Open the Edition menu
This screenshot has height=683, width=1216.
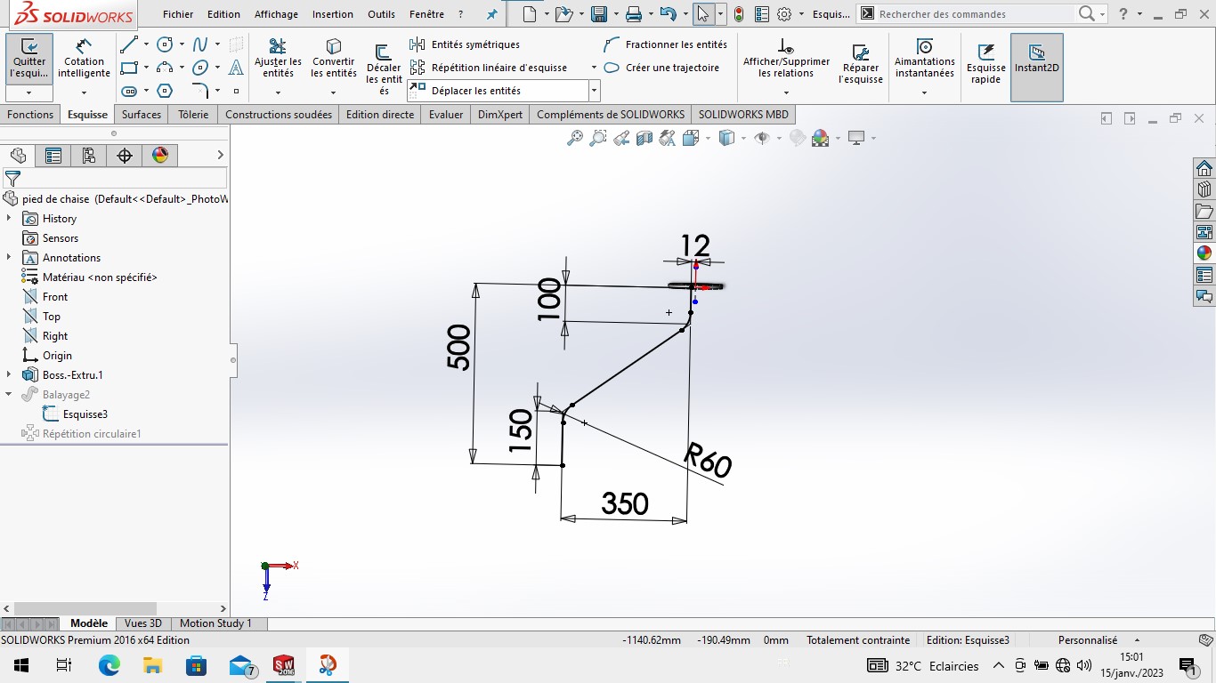[x=223, y=14]
